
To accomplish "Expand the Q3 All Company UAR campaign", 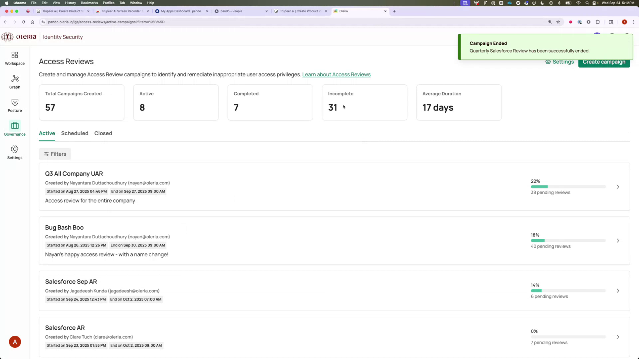I will coord(618,187).
